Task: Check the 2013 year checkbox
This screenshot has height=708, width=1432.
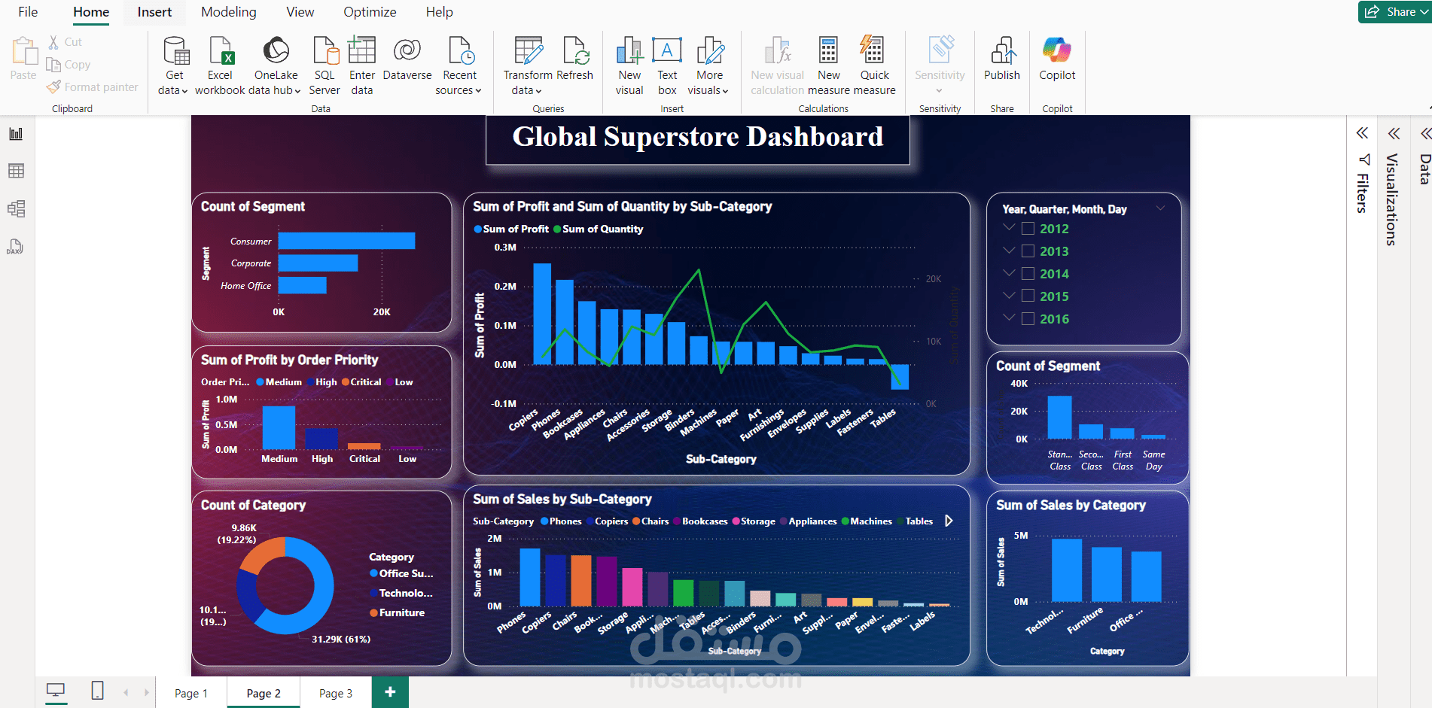Action: pos(1028,251)
